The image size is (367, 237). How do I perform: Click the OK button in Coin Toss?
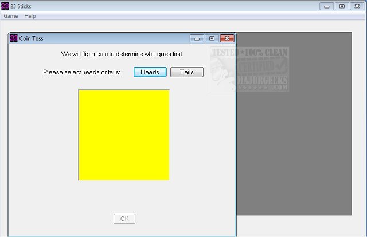124,219
